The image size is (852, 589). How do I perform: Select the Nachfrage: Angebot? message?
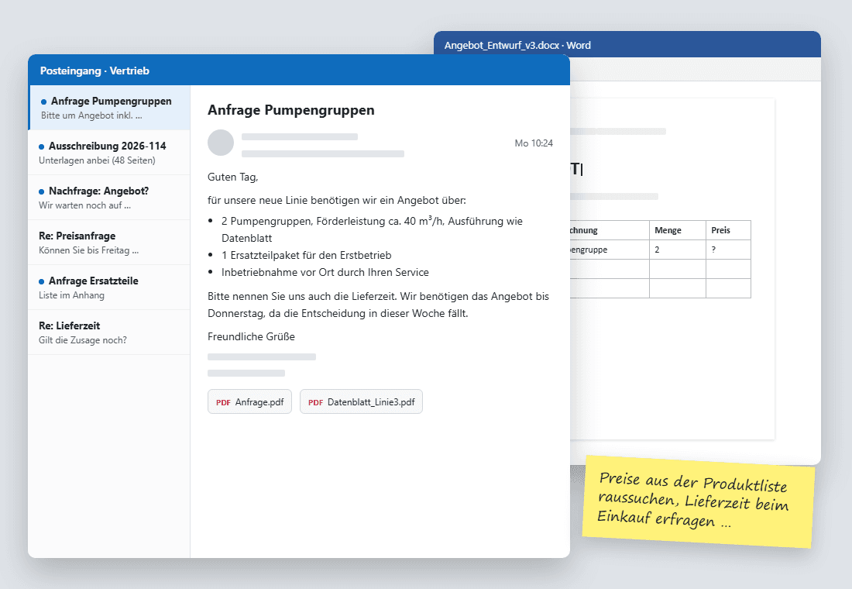point(109,198)
